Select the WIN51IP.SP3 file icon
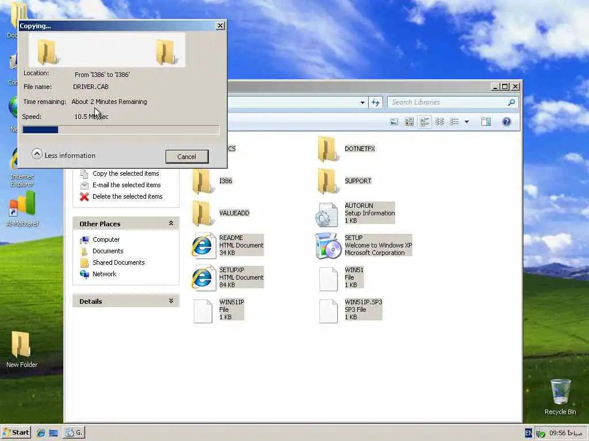The width and height of the screenshot is (589, 441). (x=328, y=311)
